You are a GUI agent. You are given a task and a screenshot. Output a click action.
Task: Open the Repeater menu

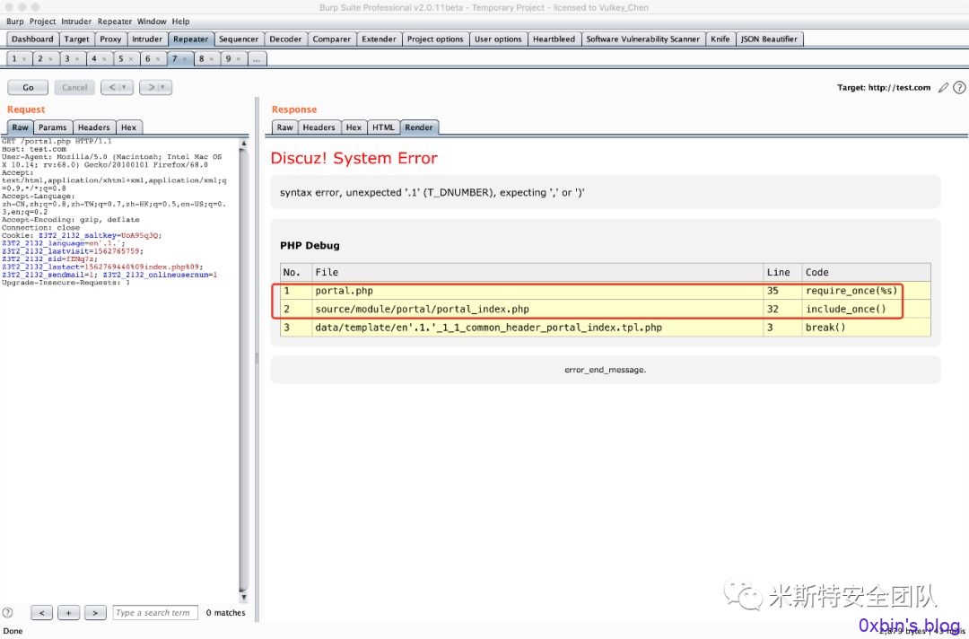[115, 21]
